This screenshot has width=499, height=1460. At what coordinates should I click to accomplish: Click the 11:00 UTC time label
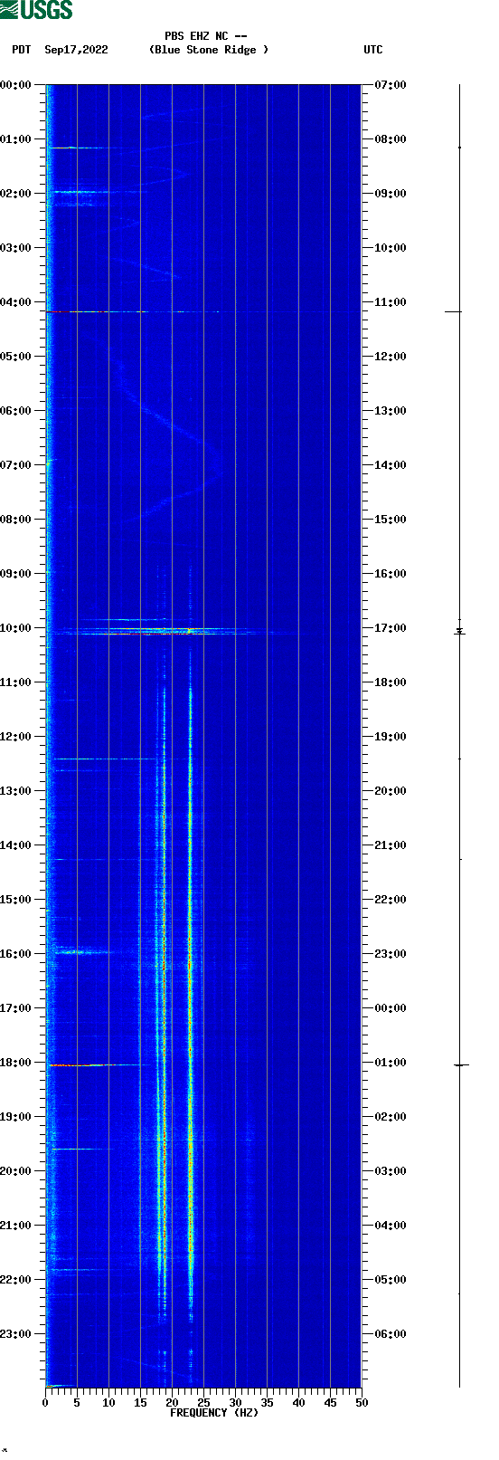tap(391, 302)
